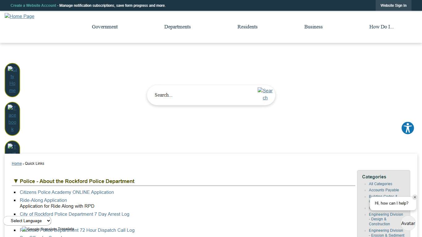Click the City Home sidebar icon

(x=12, y=80)
